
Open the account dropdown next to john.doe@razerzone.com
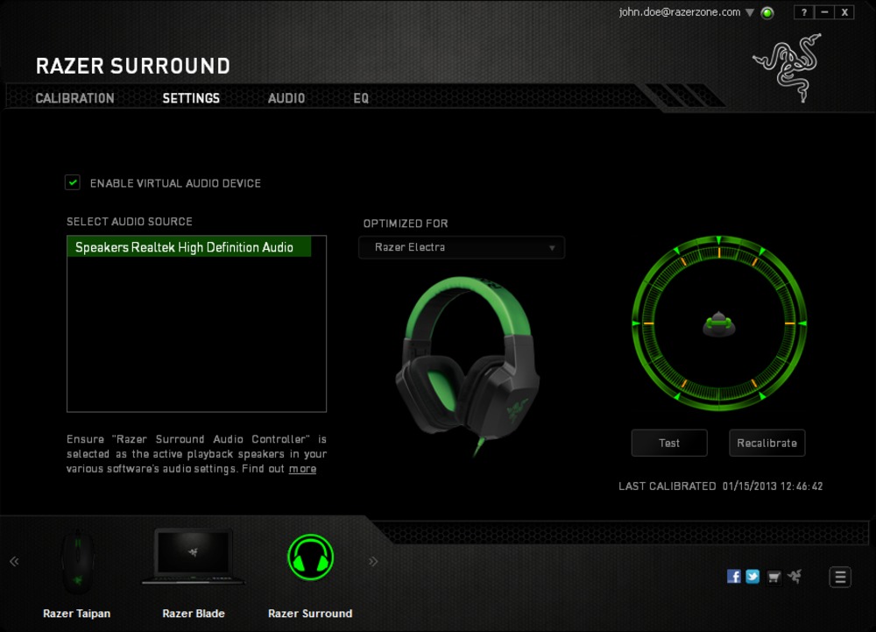[x=750, y=12]
